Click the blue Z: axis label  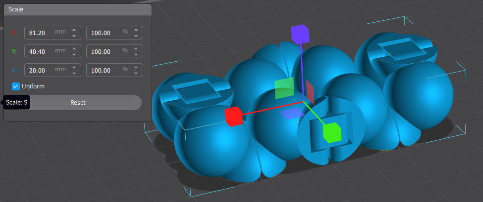[x=14, y=70]
